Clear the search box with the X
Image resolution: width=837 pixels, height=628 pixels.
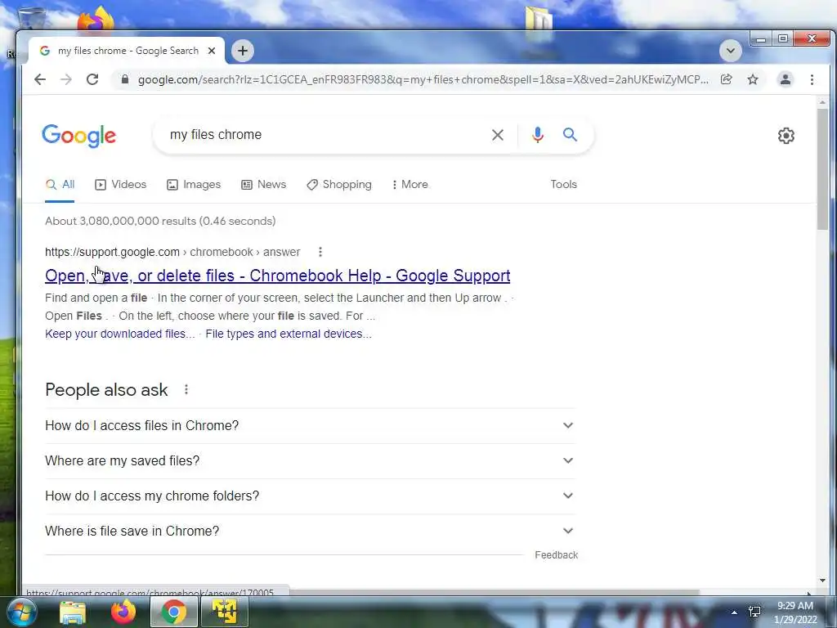498,135
